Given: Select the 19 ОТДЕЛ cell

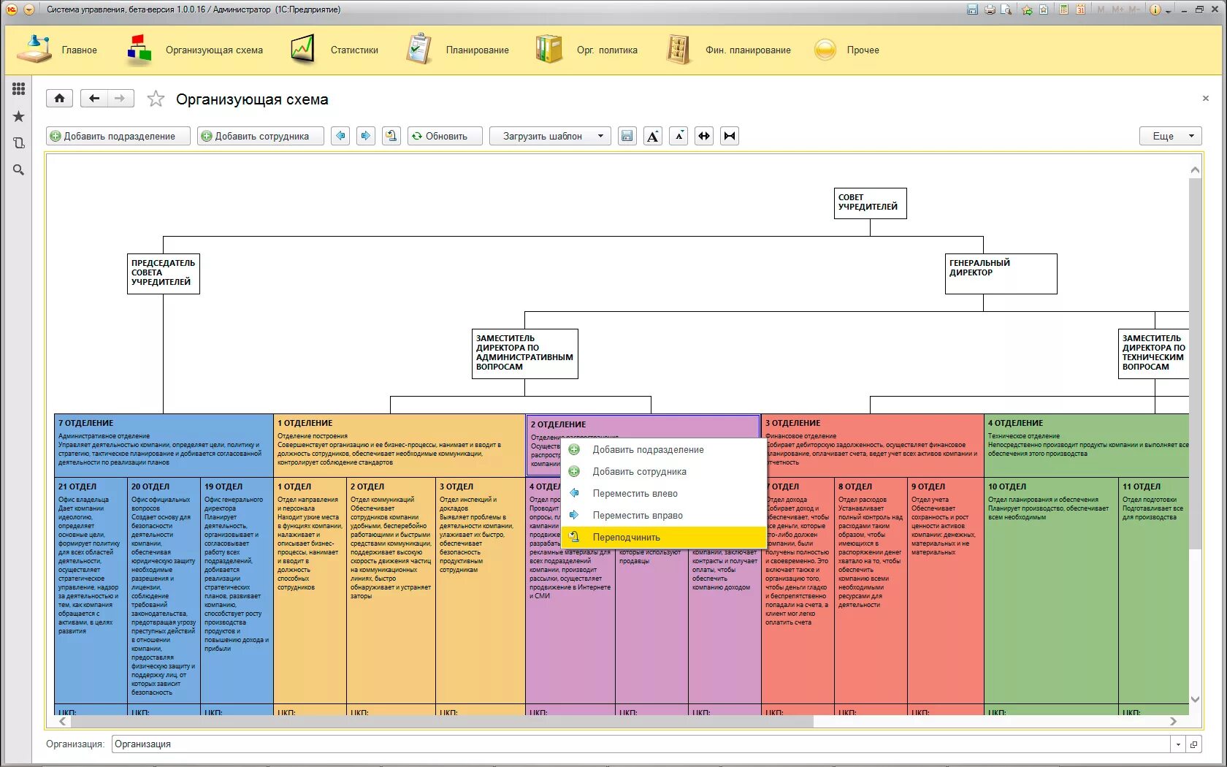Looking at the screenshot, I should [237, 592].
